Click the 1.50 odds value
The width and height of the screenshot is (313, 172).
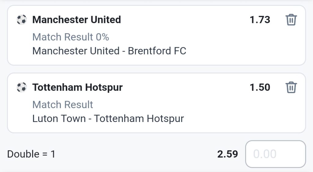[260, 88]
